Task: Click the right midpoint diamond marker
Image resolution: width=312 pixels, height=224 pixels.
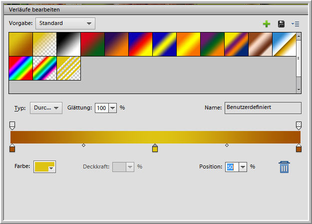Action: pos(227,145)
